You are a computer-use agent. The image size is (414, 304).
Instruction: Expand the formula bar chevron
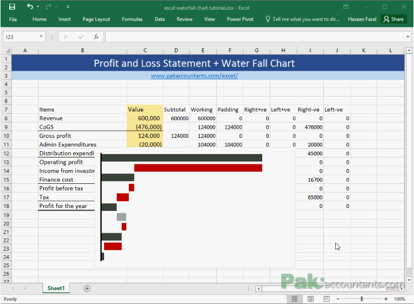[x=408, y=37]
